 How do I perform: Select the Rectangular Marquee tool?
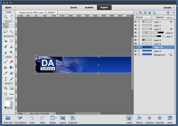11,26
